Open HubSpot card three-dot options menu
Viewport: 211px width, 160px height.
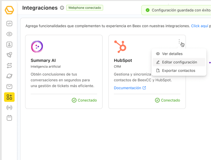tap(179, 42)
